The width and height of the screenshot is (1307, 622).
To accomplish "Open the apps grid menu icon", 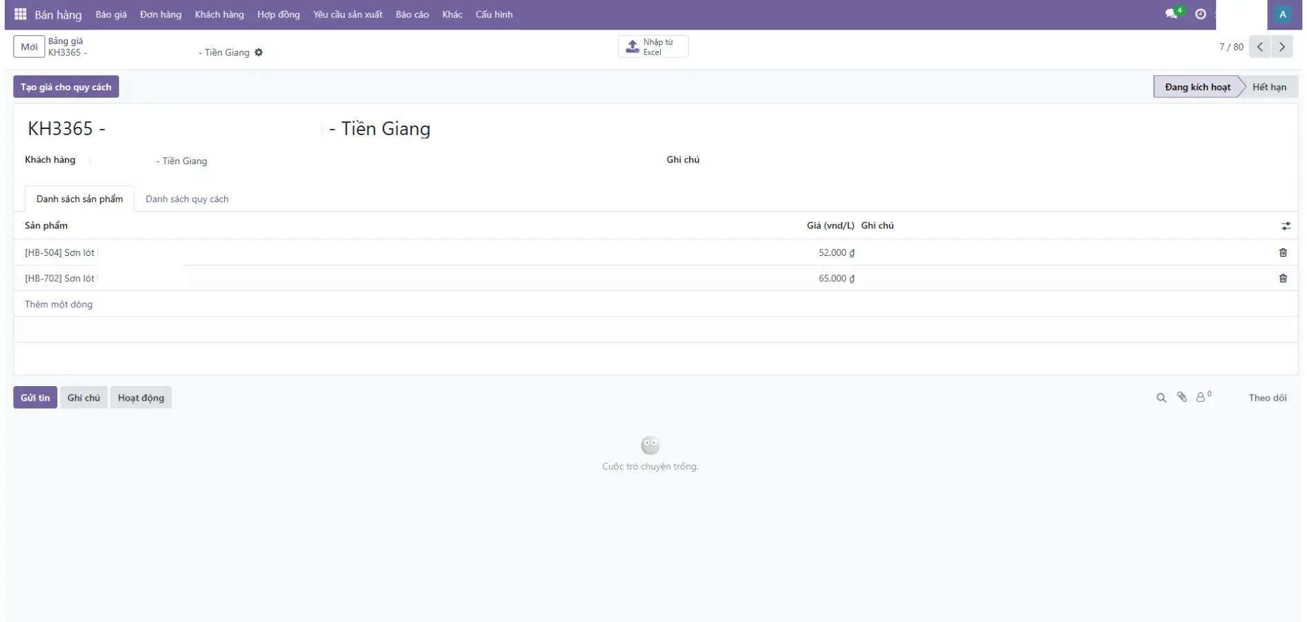I will coord(20,14).
